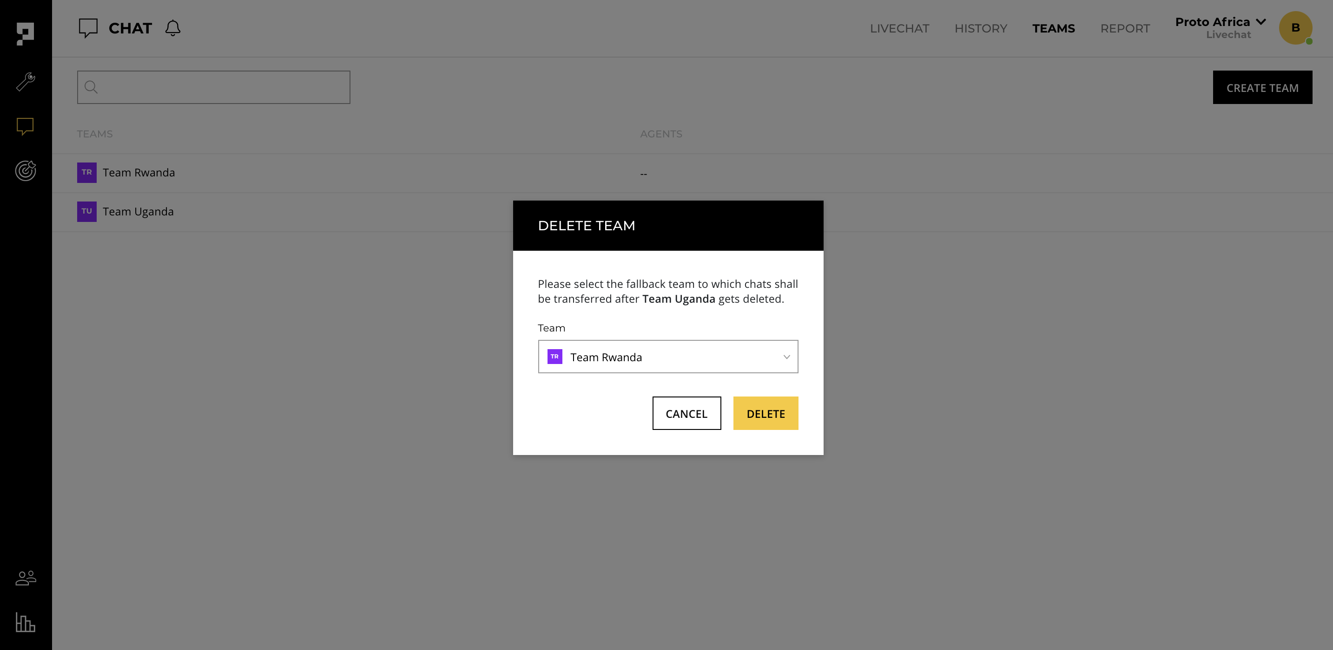Open the wrench tools icon

[x=25, y=82]
